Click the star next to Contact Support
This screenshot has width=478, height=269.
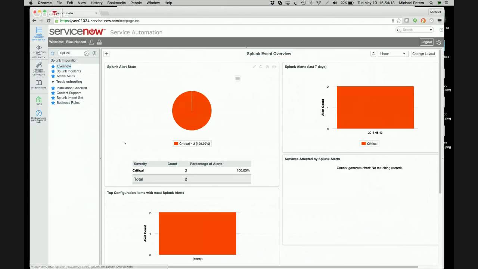pos(53,93)
